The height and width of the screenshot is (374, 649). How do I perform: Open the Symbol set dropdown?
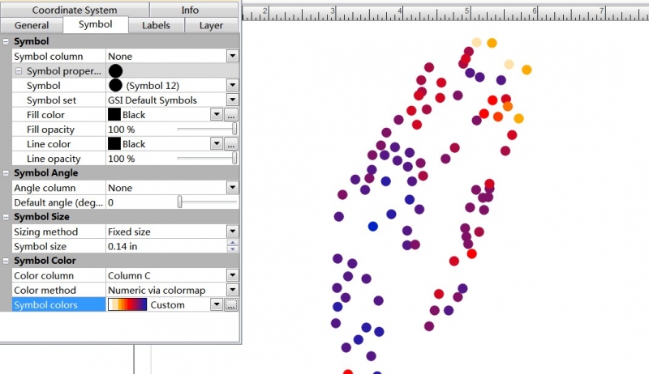pos(232,100)
